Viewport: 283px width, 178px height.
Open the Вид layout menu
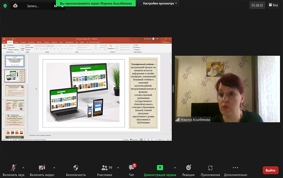273,5
